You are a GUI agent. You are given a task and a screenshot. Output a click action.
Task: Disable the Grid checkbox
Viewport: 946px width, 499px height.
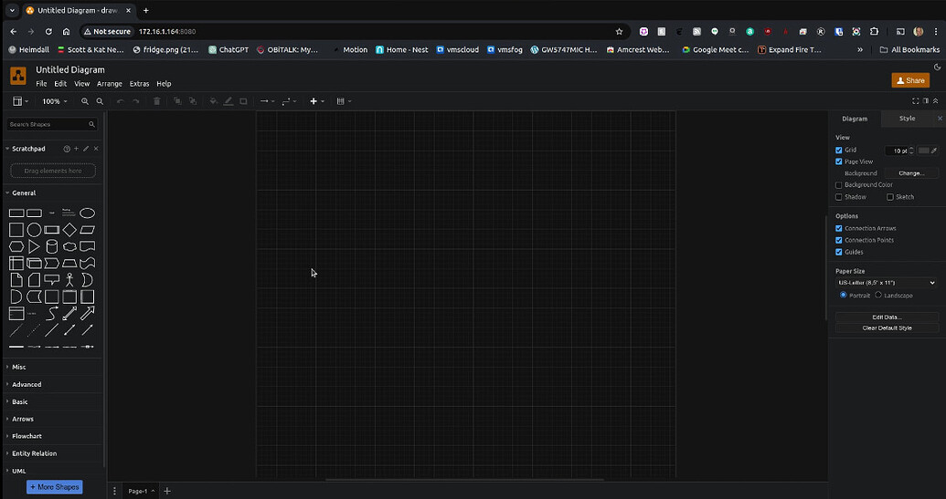tap(839, 150)
